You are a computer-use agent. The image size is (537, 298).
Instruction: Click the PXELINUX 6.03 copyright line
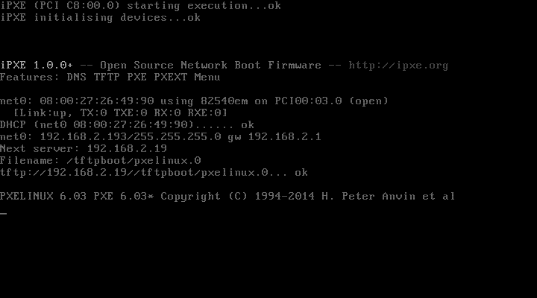point(227,197)
